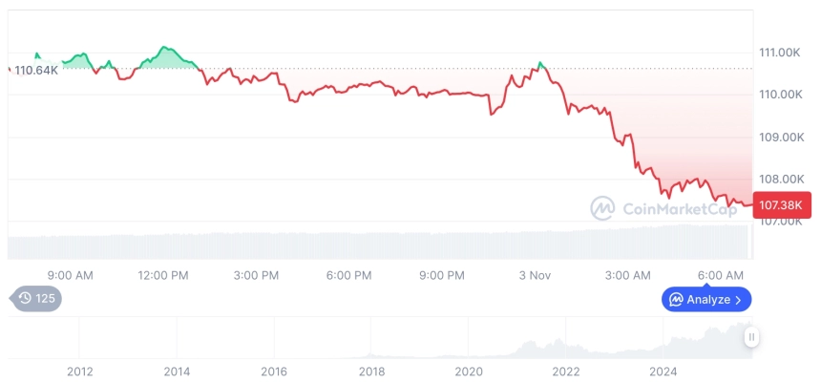Jump to 2012 on the overview timeline
This screenshot has height=383, width=821.
point(79,371)
